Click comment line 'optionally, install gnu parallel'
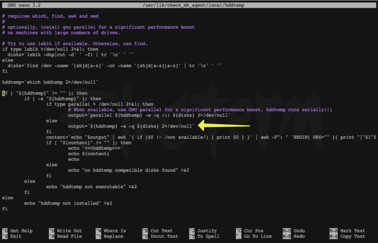Viewport: 378px width, 243px height. 98,27
